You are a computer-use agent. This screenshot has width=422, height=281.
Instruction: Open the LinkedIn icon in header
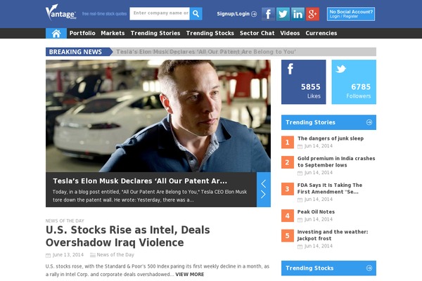point(298,14)
